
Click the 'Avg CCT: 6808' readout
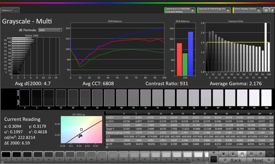(x=98, y=84)
